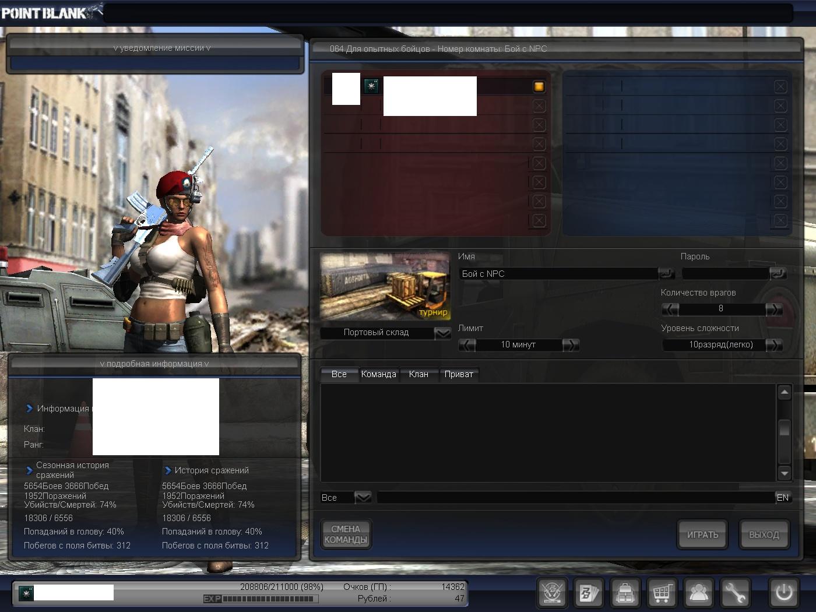This screenshot has width=816, height=612.
Task: Click the chat message input field
Action: click(x=575, y=497)
